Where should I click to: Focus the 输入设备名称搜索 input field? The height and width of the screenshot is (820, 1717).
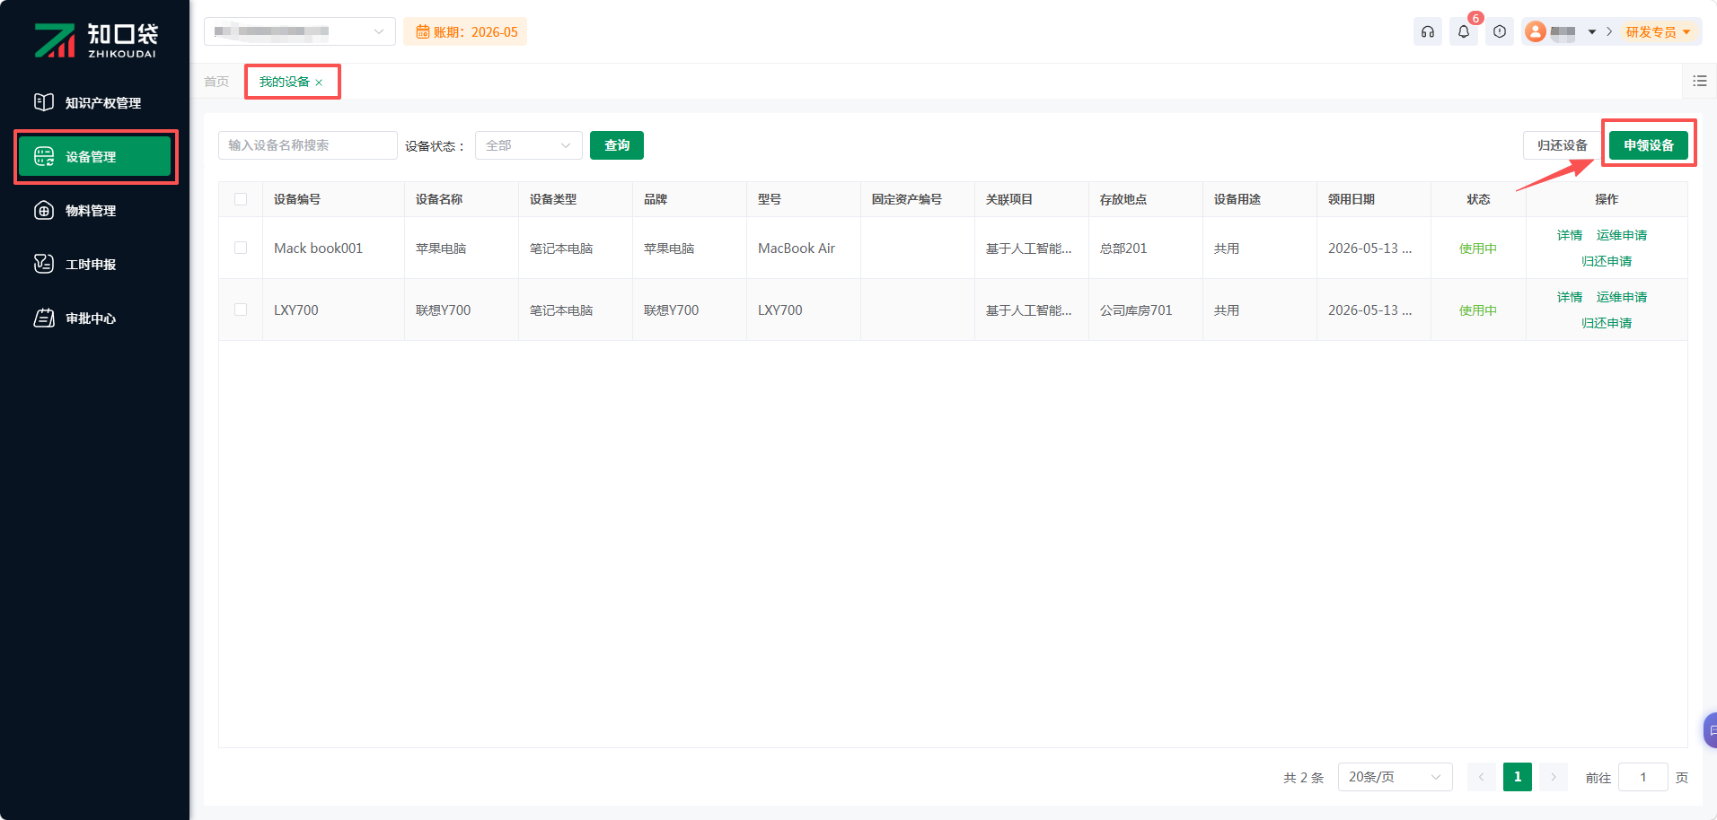click(308, 145)
